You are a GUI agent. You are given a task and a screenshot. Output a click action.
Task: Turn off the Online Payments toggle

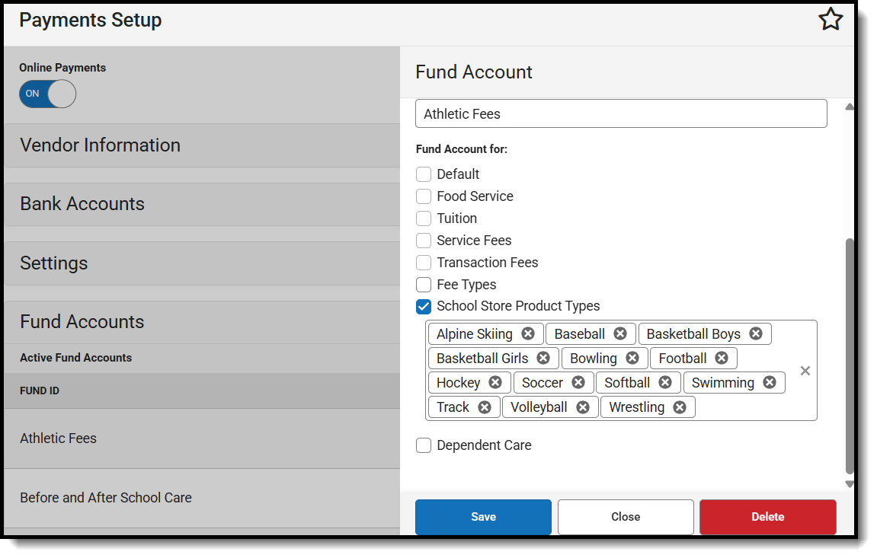pos(47,94)
